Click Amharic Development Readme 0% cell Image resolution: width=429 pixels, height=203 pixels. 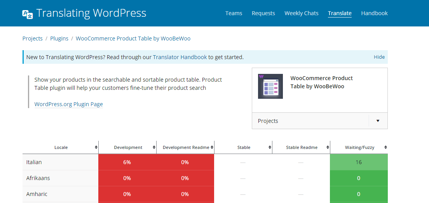click(x=185, y=194)
